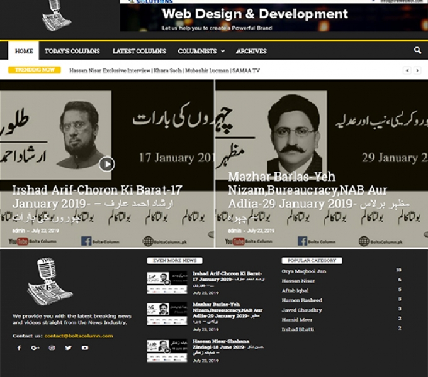Open the Google Plus footer icon
This screenshot has height=377, width=428.
tap(35, 347)
